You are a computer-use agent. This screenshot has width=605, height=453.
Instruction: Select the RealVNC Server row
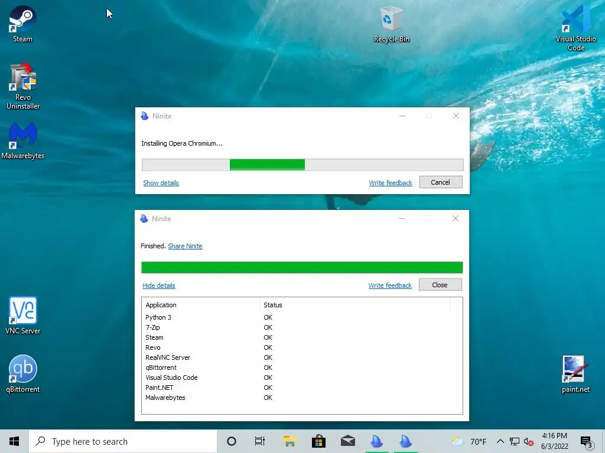302,357
